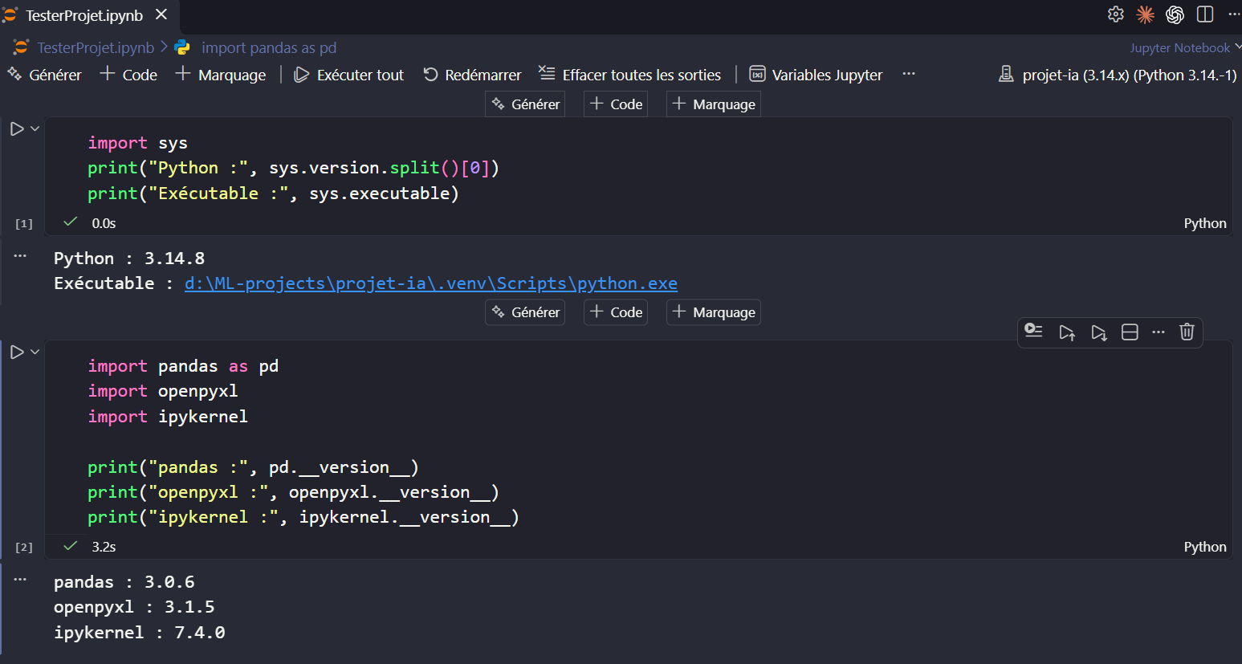Click Exécuter tout to run all cells
This screenshot has width=1242, height=664.
[x=349, y=75]
